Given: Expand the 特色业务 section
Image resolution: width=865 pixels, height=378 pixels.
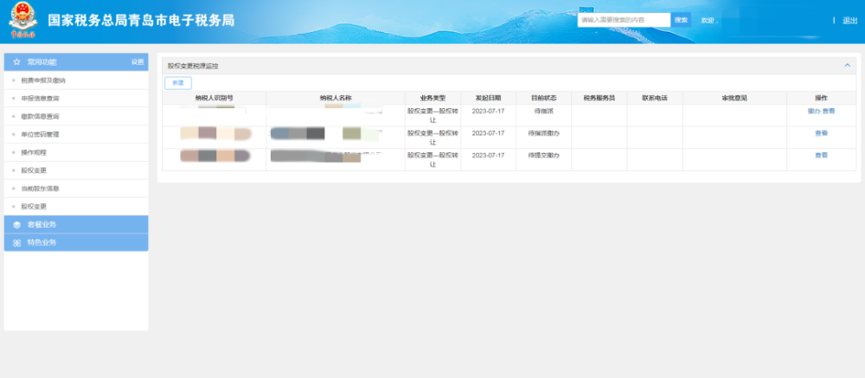Looking at the screenshot, I should point(42,243).
